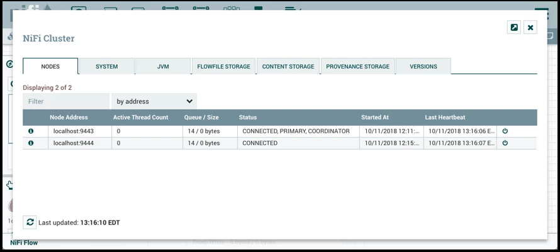This screenshot has height=252, width=560.
Task: Disconnect localhost:9443 node via power icon
Action: point(505,131)
